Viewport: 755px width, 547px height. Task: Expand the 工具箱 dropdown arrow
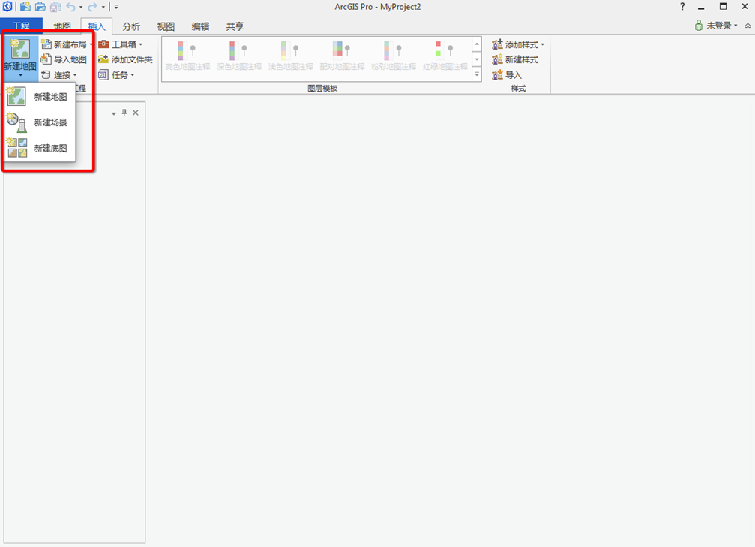pos(141,44)
